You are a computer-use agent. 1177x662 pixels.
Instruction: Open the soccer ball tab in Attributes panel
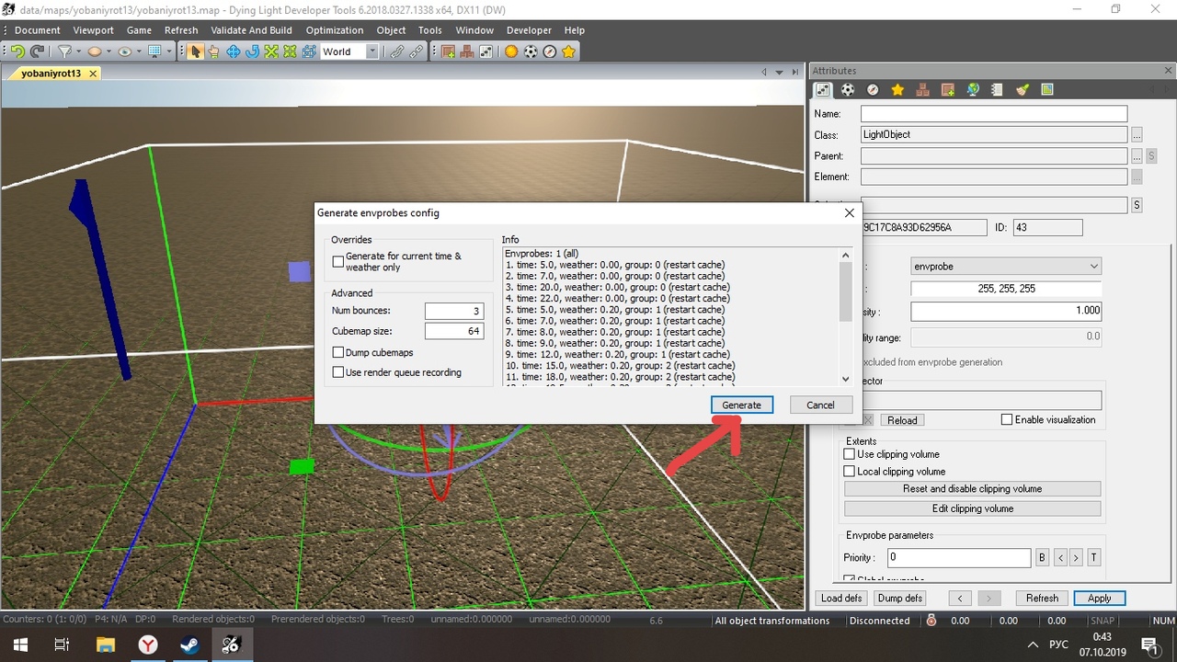coord(848,89)
